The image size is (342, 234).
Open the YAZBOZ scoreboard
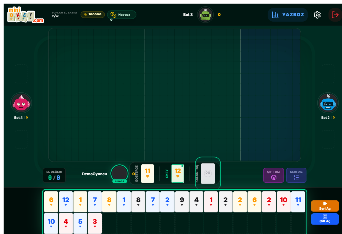tap(288, 15)
